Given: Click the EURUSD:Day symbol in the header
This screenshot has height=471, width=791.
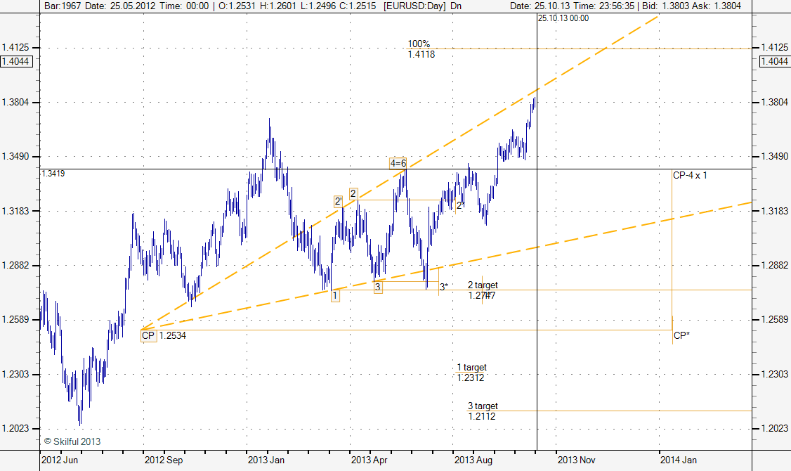Looking at the screenshot, I should pyautogui.click(x=414, y=6).
